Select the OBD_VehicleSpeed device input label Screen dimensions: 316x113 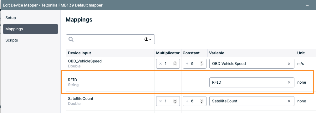[85, 61]
